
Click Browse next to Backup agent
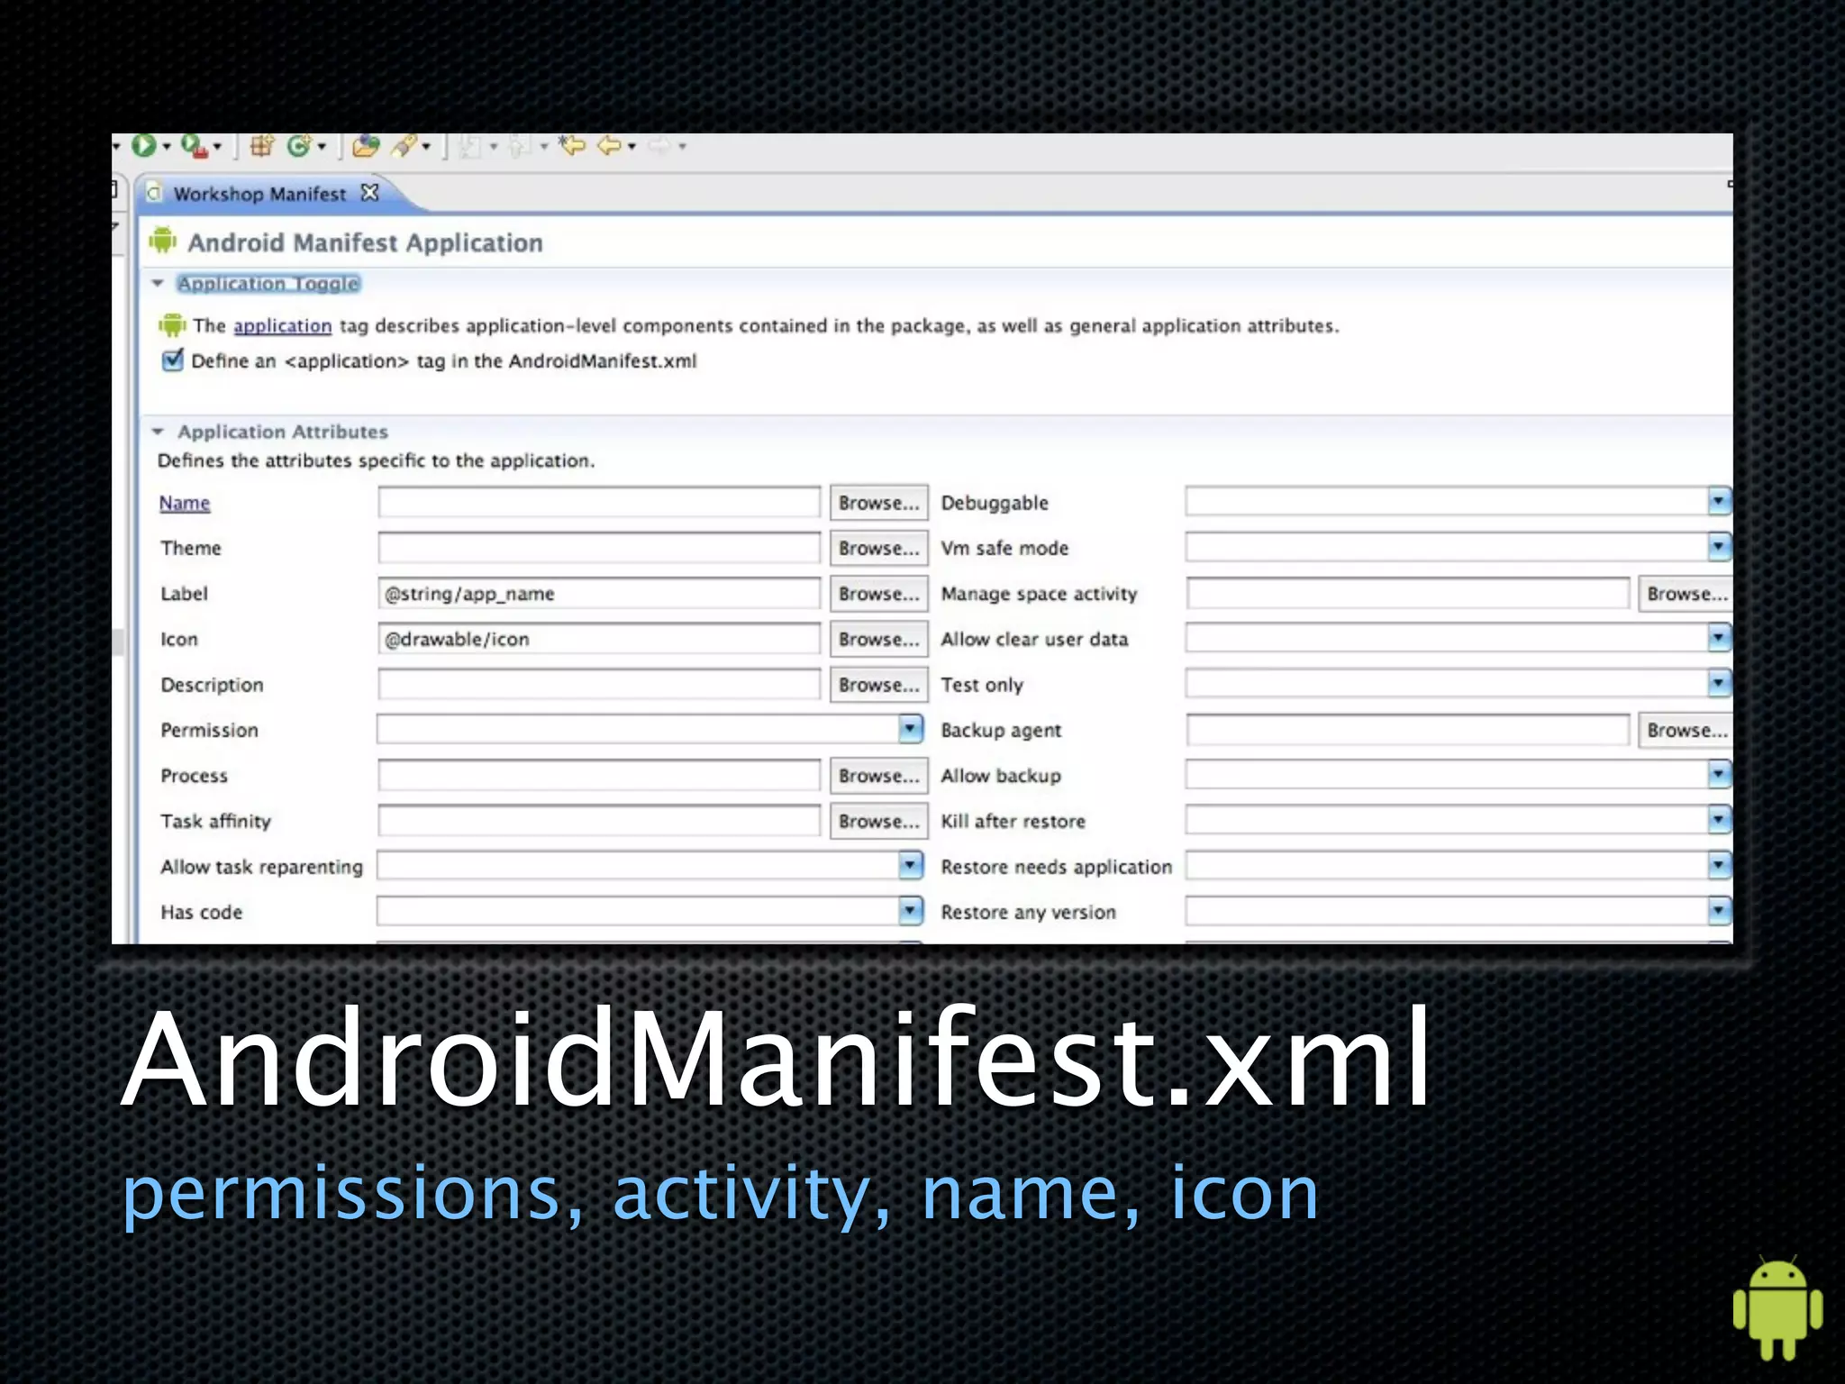pyautogui.click(x=1686, y=729)
